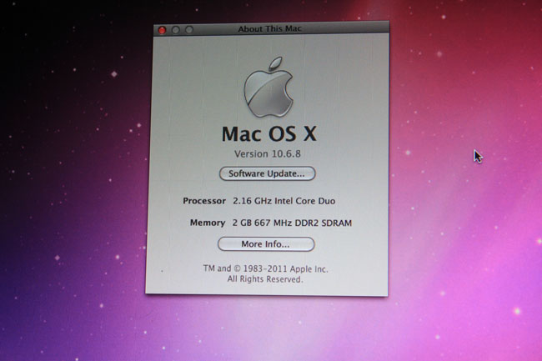Screen dimensions: 542x361
Task: Click the zoom button in title bar
Action: pos(189,30)
